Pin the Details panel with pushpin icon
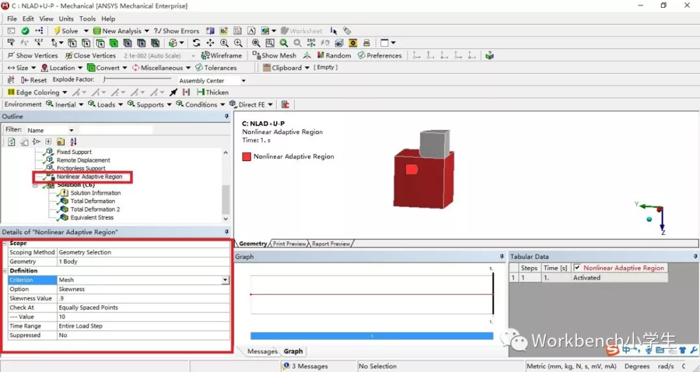 [226, 232]
